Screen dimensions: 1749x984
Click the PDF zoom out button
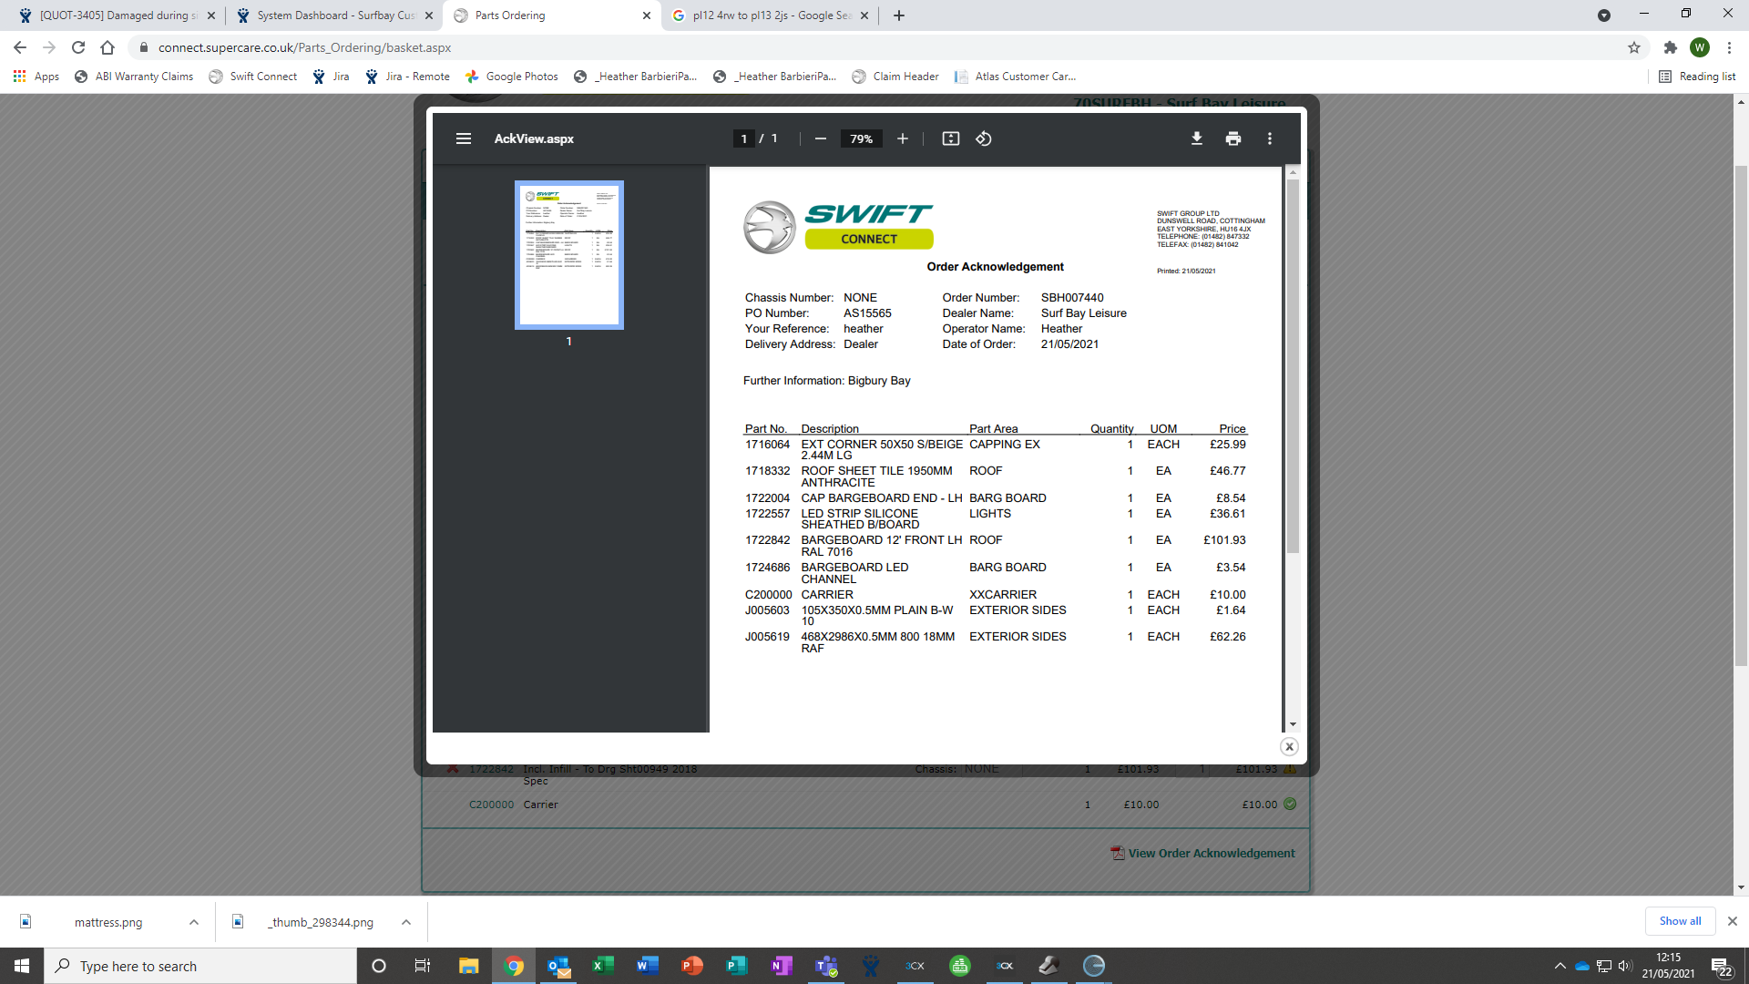[820, 138]
